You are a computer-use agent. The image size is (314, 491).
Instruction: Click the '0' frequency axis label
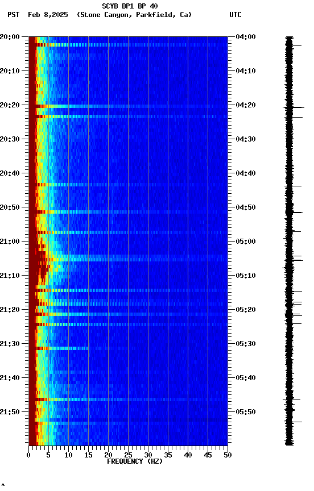pyautogui.click(x=28, y=455)
